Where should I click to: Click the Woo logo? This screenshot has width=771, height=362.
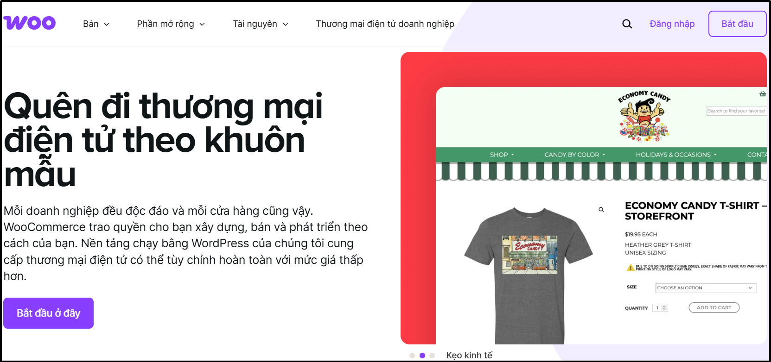pyautogui.click(x=30, y=23)
